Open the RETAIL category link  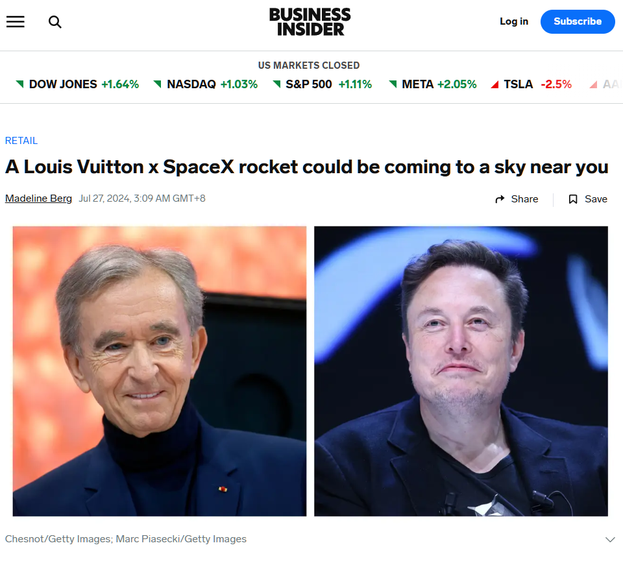pos(21,141)
